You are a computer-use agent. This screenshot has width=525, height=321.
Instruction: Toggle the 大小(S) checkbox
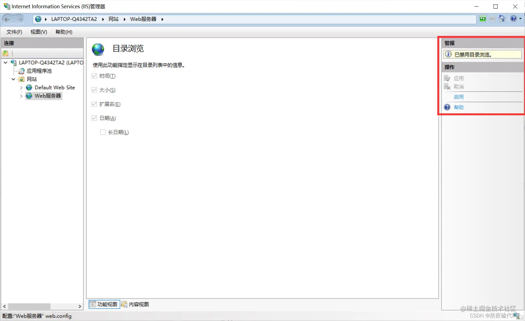[94, 90]
